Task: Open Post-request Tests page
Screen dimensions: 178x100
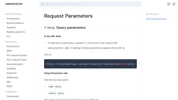Action: pos(16,60)
